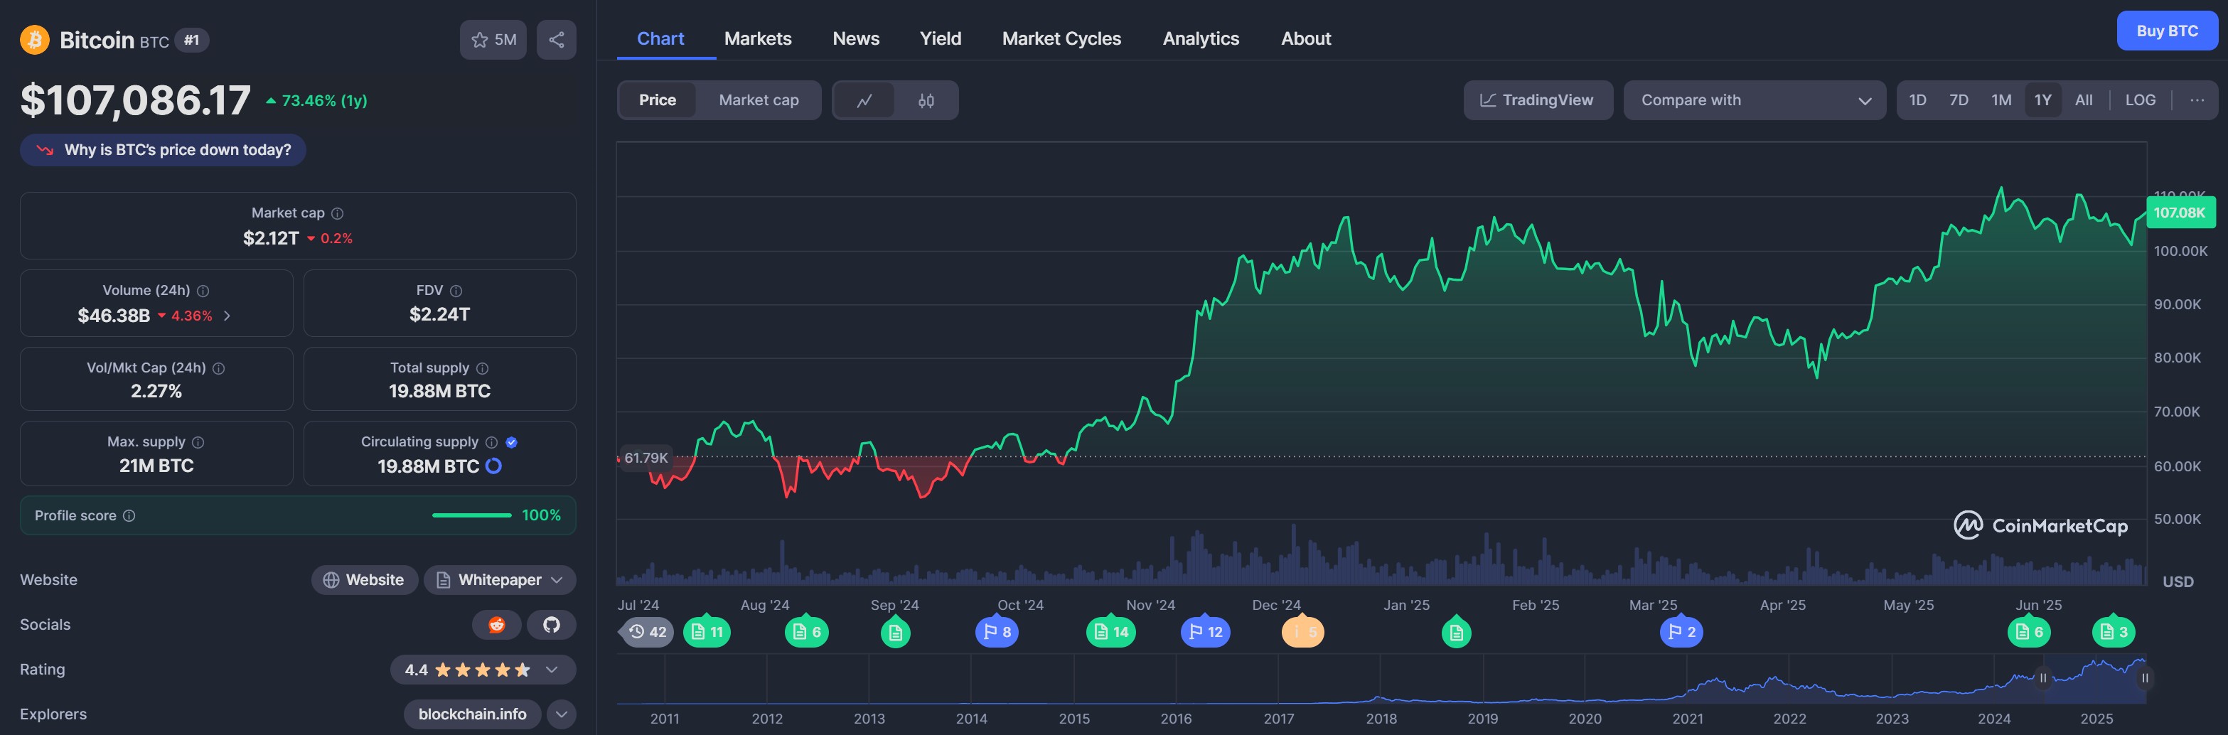Click Total supply info icon
This screenshot has width=2228, height=735.
[x=483, y=368]
